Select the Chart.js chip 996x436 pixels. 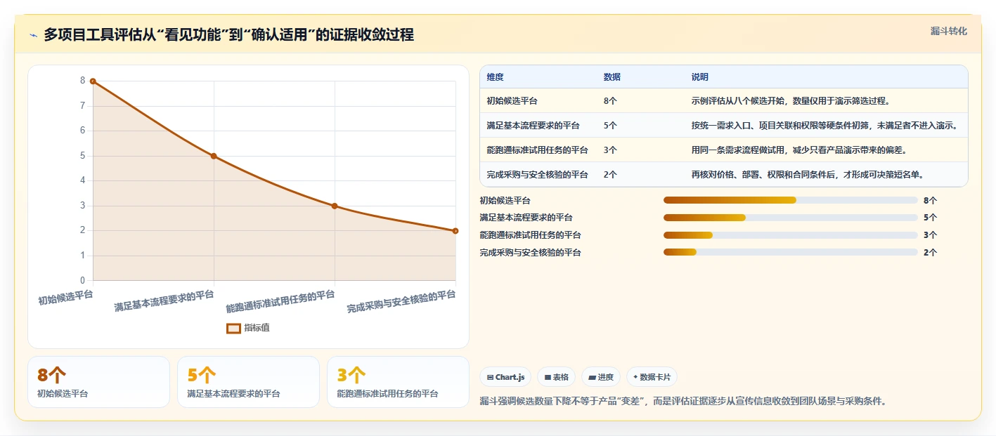tap(505, 377)
